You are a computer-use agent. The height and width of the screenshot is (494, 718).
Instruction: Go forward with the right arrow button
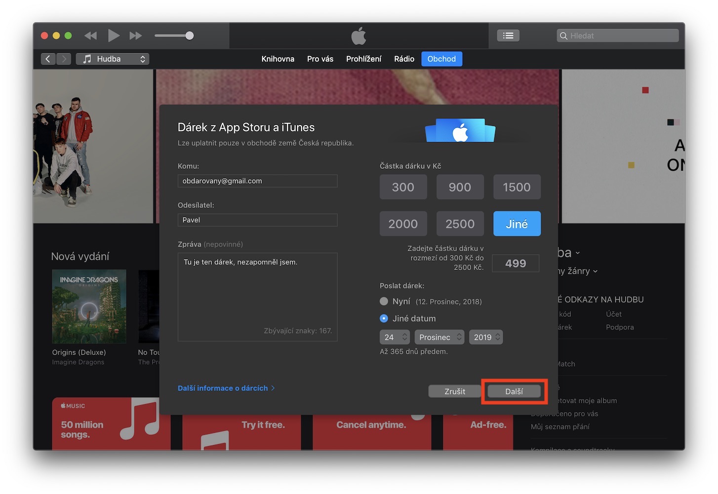(64, 59)
